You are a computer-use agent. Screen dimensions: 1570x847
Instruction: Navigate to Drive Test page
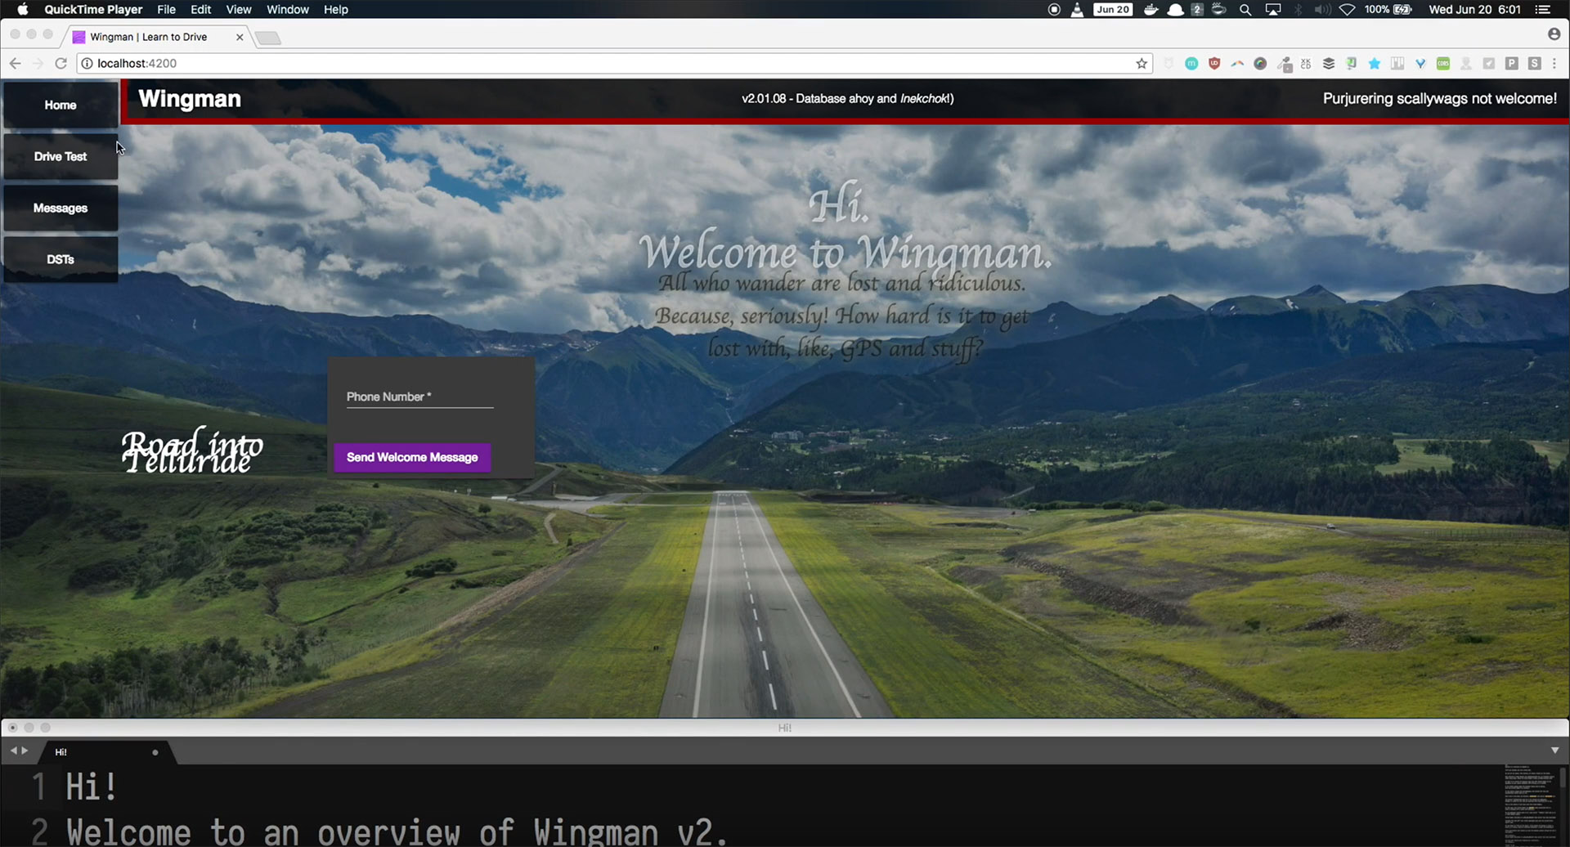61,156
